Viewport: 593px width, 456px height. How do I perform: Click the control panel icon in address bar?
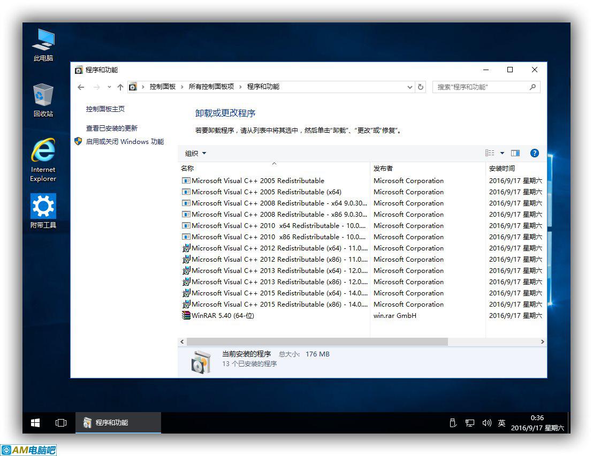pos(133,87)
